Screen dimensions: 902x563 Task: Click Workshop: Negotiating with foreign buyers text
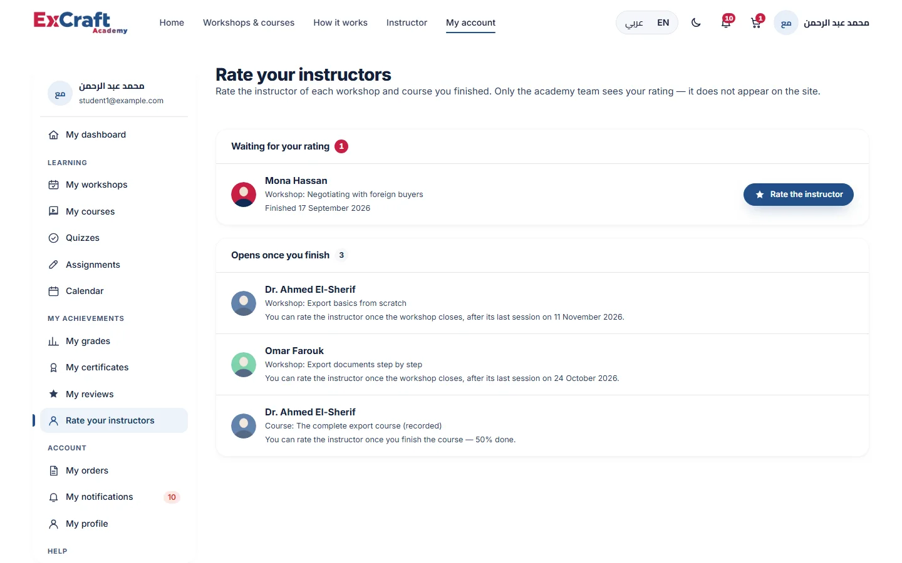(x=344, y=195)
